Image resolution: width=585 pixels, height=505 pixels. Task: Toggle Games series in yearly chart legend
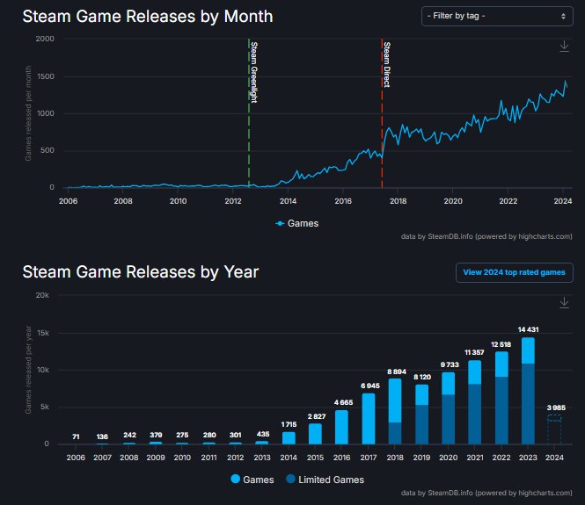(252, 480)
